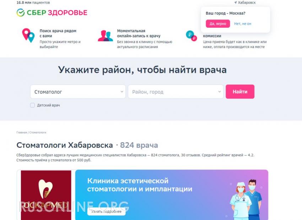Click the Sber green checkmark logo icon
Screen dimensions: 302x220
point(21,13)
